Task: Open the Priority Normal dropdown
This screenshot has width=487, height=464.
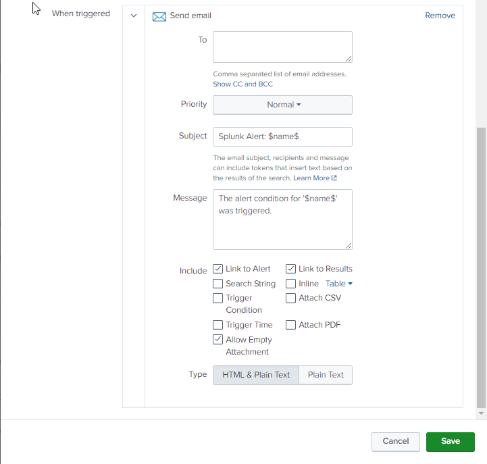Action: click(x=282, y=105)
